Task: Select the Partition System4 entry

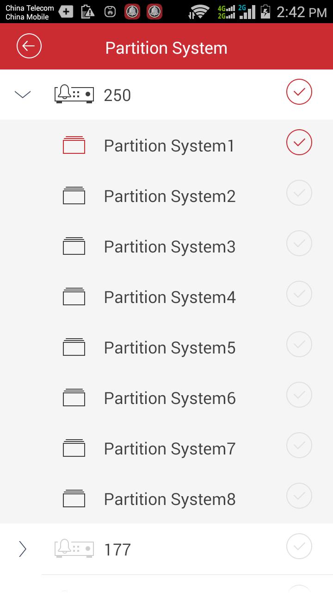Action: click(170, 297)
